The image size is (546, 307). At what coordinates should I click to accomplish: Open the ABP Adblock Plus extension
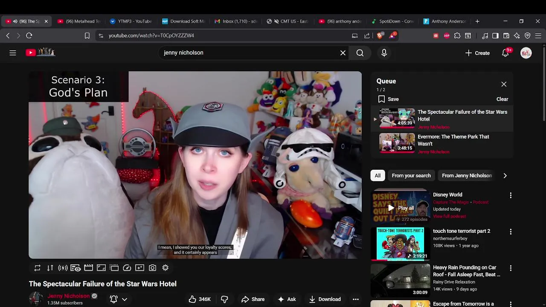click(x=447, y=36)
